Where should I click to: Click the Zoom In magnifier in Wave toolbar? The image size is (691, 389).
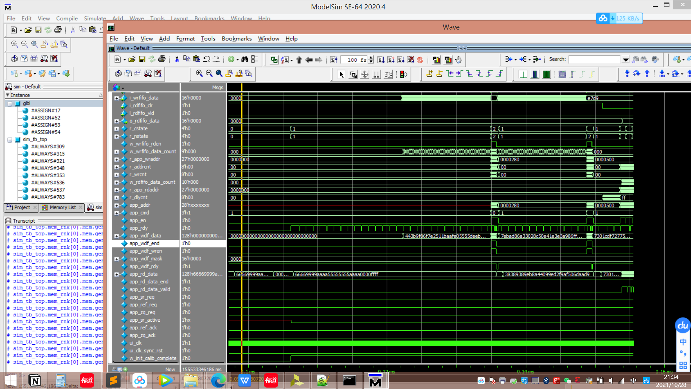coord(199,73)
